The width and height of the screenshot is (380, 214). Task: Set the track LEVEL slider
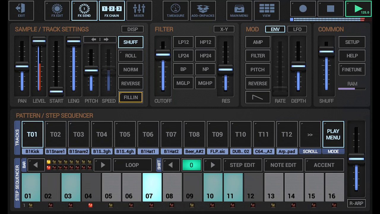tap(39, 66)
